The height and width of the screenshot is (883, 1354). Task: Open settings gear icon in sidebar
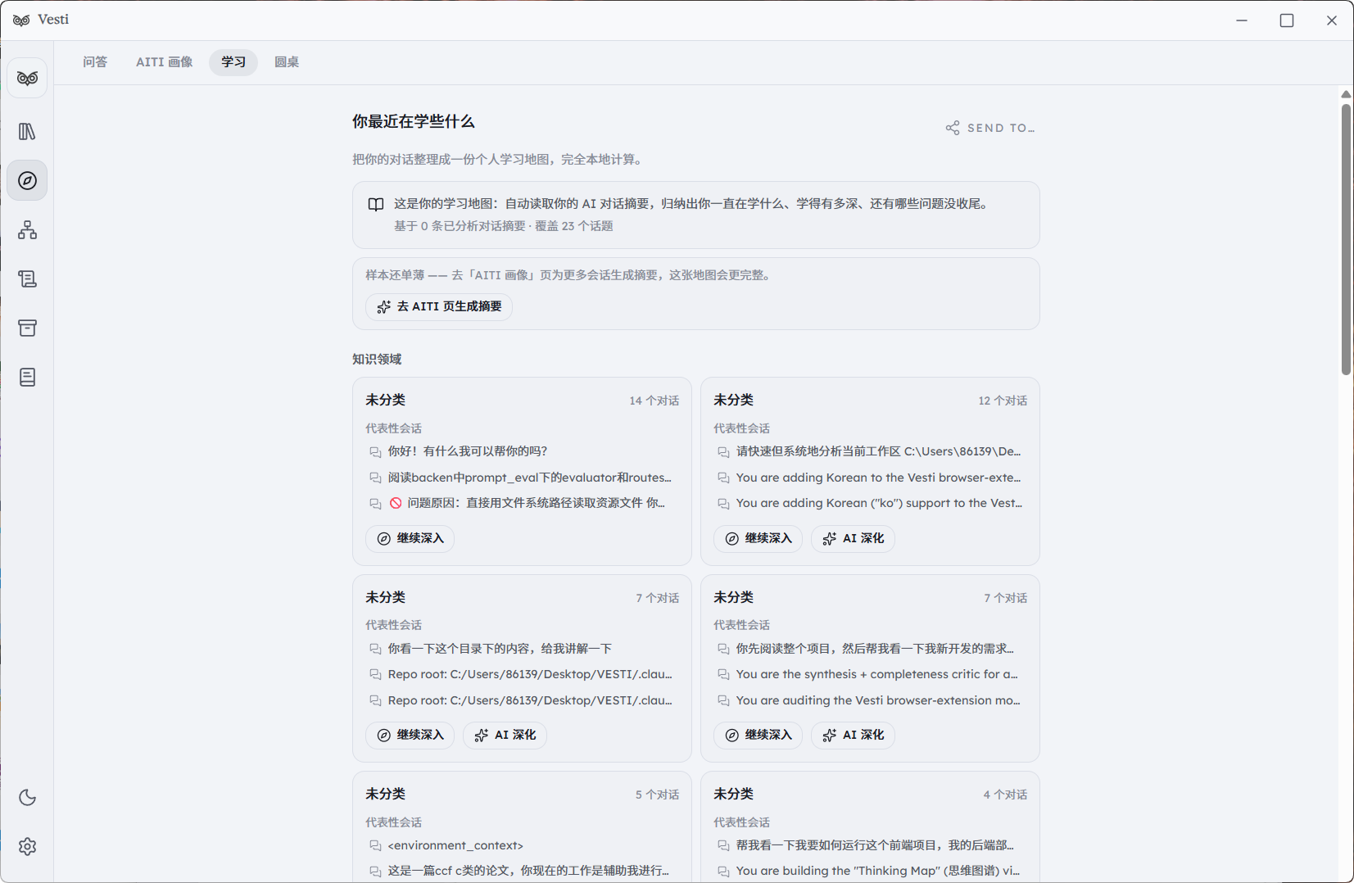coord(27,846)
